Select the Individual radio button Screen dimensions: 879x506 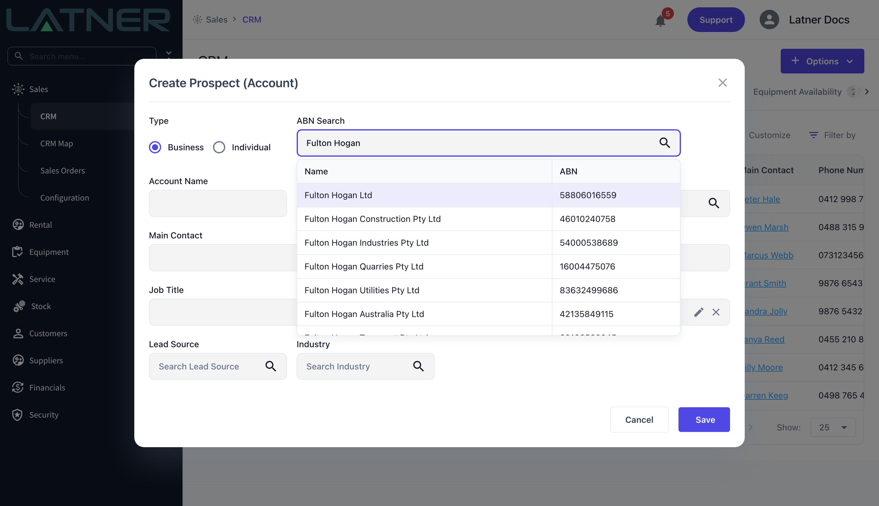pyautogui.click(x=219, y=147)
